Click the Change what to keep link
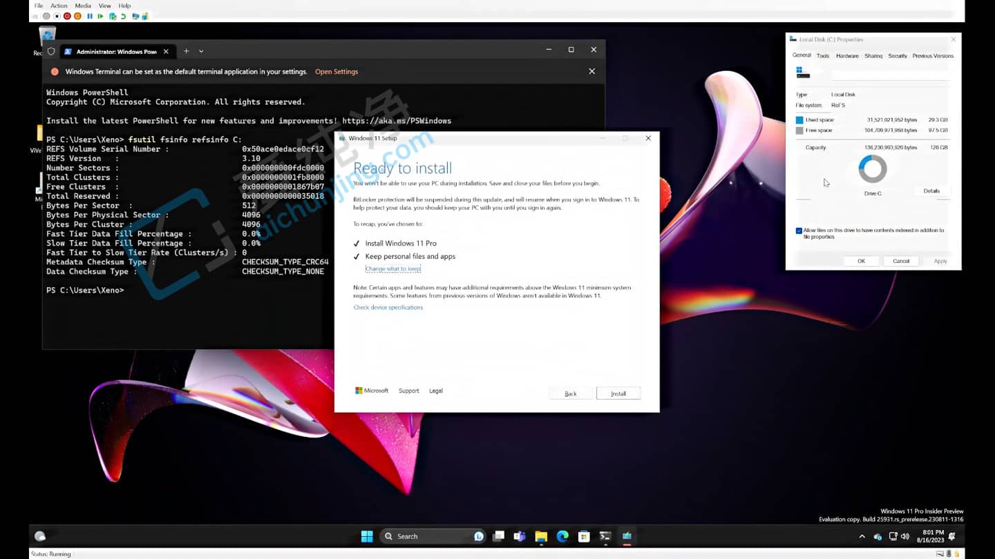The height and width of the screenshot is (559, 995). click(x=392, y=269)
